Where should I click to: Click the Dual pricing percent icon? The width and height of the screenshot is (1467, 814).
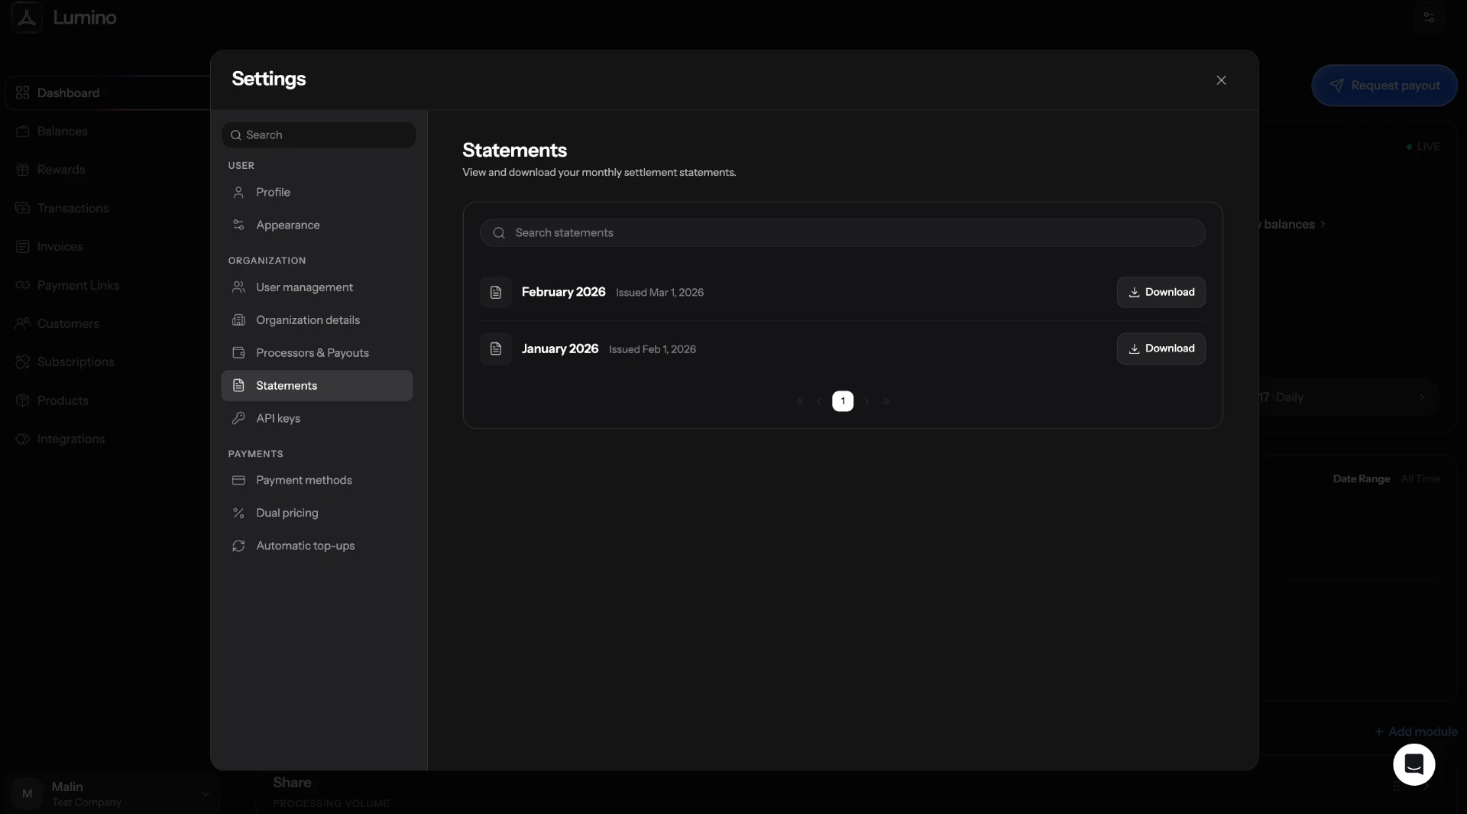238,513
